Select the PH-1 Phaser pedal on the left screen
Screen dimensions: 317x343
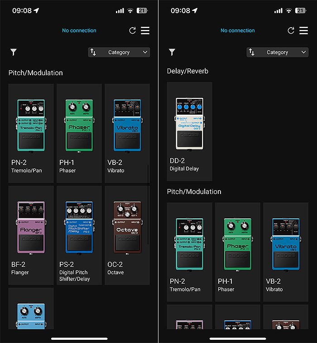pos(79,133)
